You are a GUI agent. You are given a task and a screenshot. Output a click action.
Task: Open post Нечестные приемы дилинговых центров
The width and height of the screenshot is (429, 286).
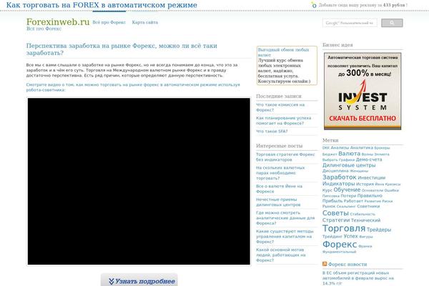coord(278,202)
